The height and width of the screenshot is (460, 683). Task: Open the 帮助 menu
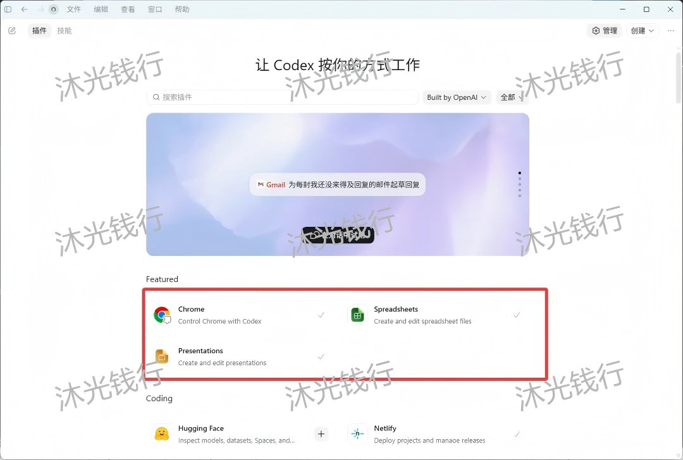pos(182,9)
